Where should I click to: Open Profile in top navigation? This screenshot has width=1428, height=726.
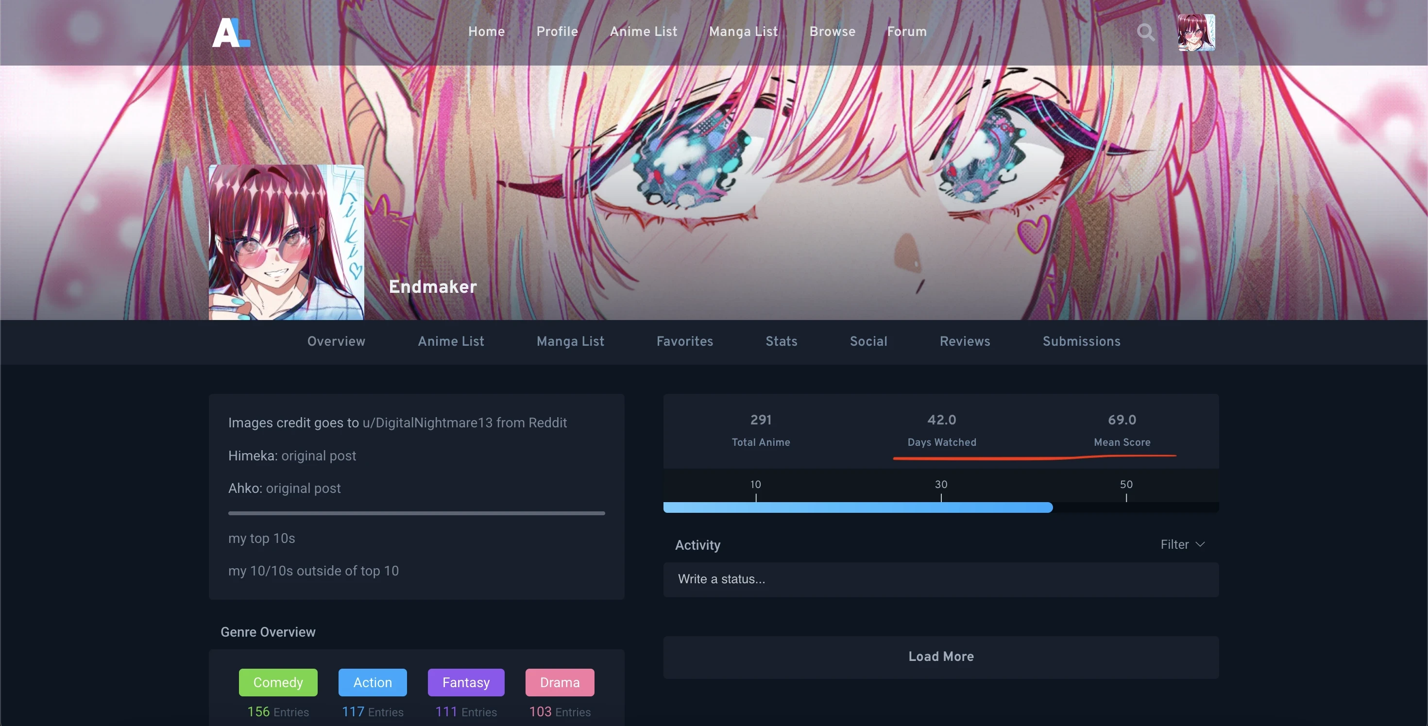pyautogui.click(x=557, y=32)
